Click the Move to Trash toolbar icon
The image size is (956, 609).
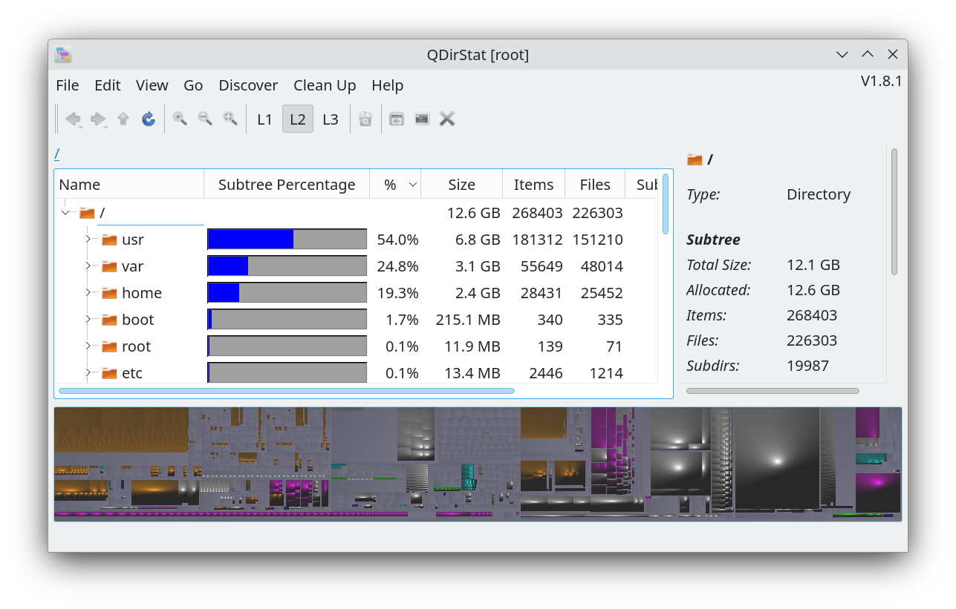(x=365, y=119)
